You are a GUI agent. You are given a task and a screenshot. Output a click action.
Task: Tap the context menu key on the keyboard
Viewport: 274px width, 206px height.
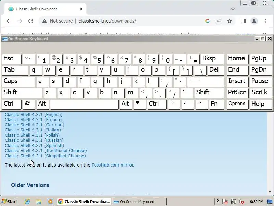(x=139, y=104)
